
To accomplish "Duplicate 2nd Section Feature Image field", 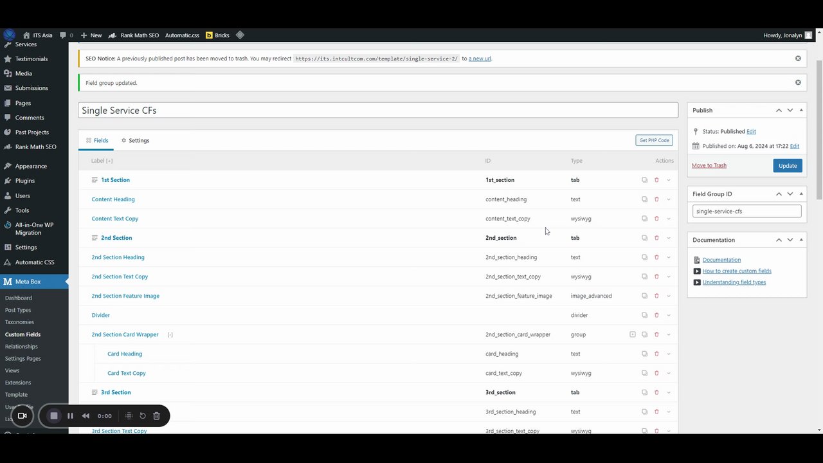I will tap(644, 296).
